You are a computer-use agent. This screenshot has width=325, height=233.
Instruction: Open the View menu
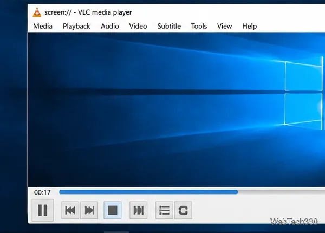[x=224, y=26]
